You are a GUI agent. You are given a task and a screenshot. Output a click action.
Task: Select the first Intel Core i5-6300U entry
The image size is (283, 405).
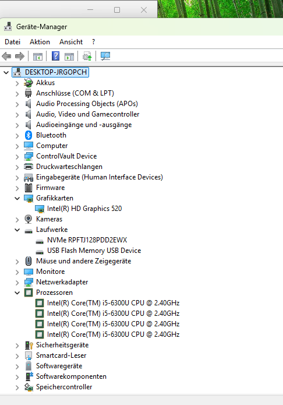(113, 303)
